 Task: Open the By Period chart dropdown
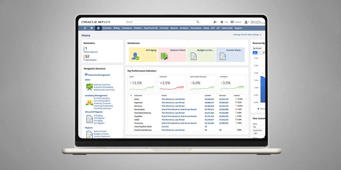259,48
